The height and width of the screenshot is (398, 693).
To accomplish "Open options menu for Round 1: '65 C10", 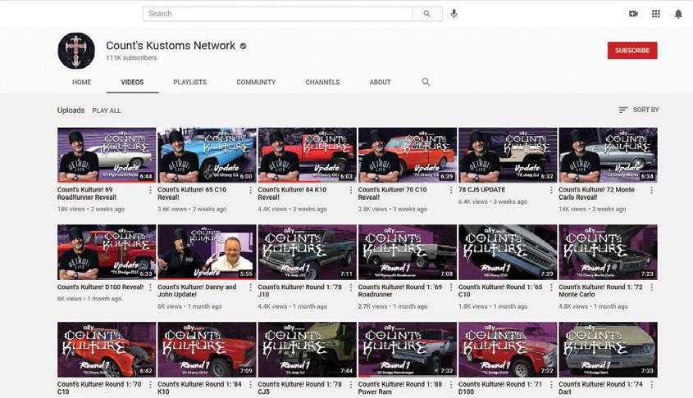I will (552, 287).
